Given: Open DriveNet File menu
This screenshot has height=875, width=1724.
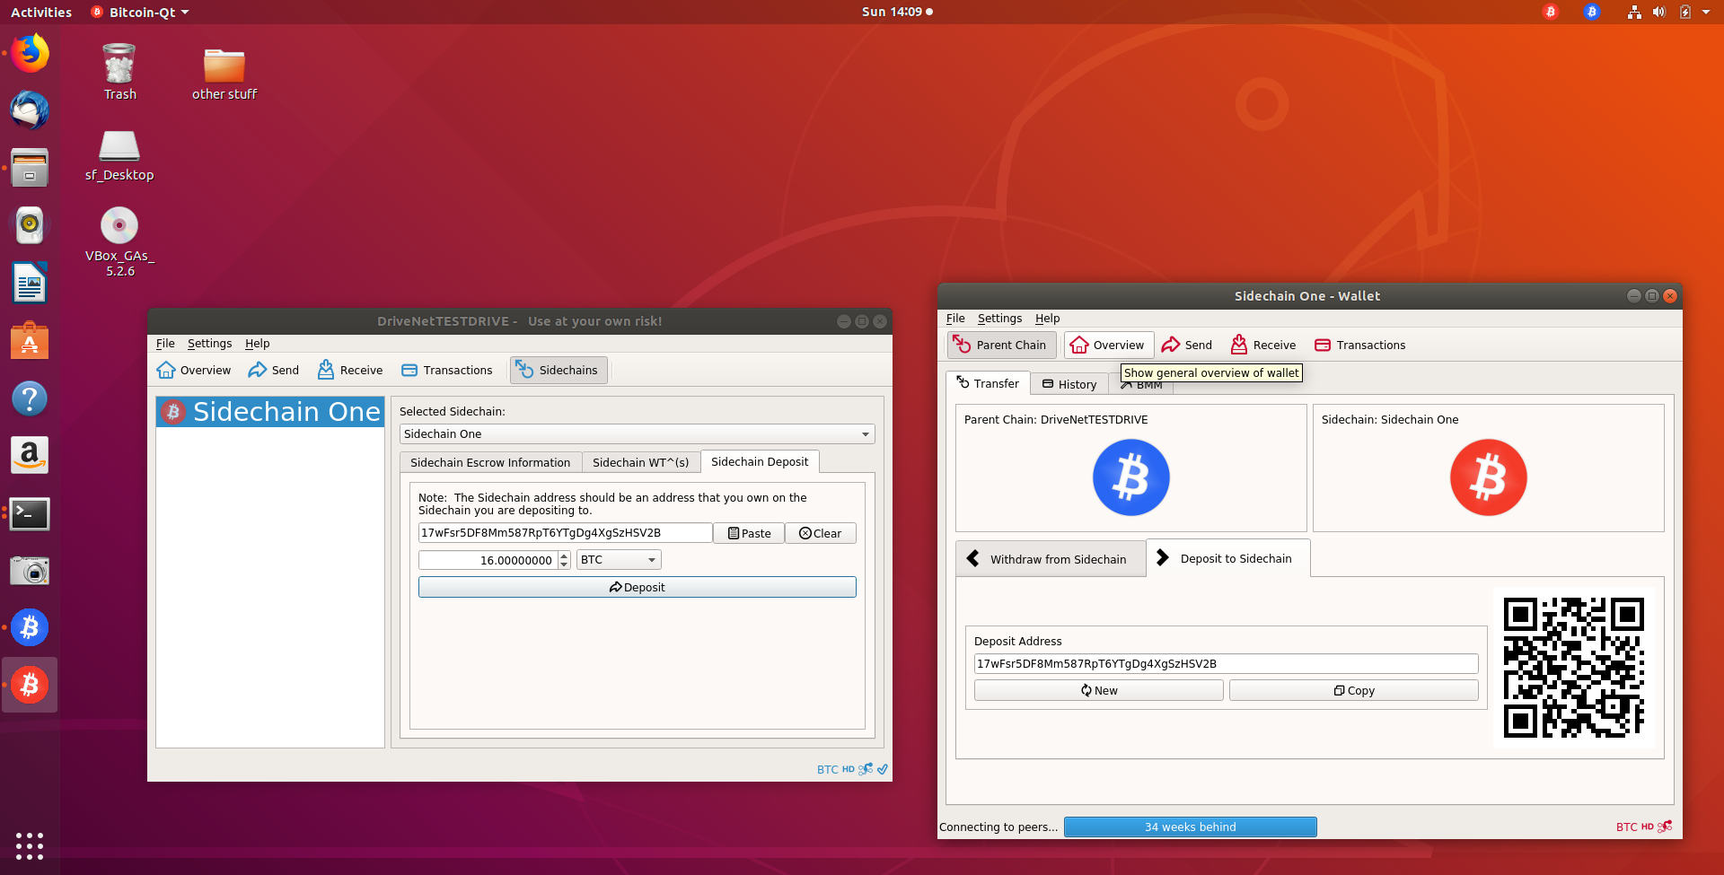Looking at the screenshot, I should [165, 344].
